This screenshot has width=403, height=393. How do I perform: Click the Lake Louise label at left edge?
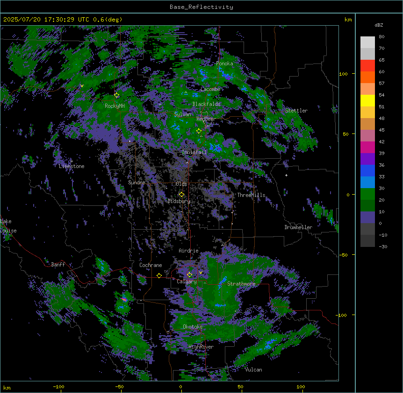(x=8, y=226)
